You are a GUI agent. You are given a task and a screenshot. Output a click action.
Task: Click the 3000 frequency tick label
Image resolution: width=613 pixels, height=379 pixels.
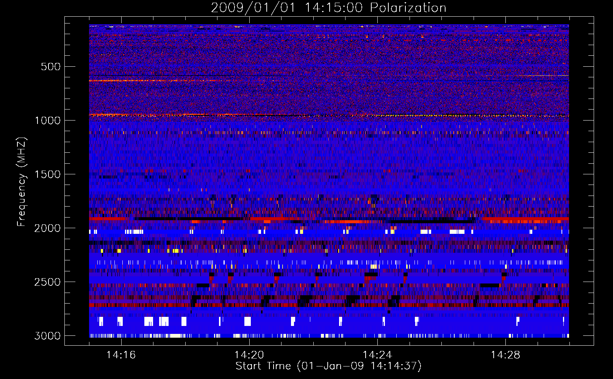click(x=47, y=336)
